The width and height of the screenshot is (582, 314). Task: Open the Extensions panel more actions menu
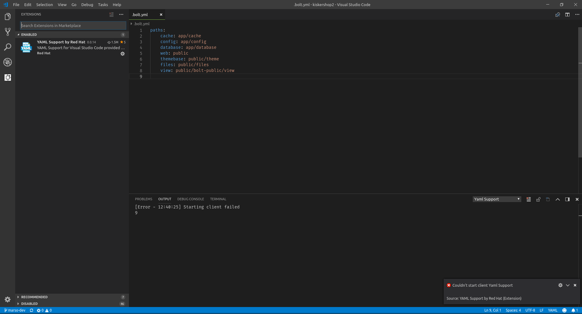121,15
